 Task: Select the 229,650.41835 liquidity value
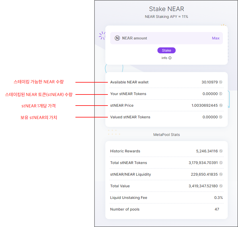click(x=204, y=175)
